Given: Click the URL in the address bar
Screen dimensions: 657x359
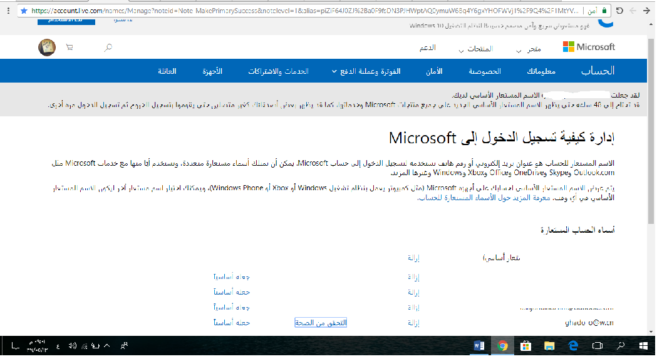Looking at the screenshot, I should click(x=305, y=11).
